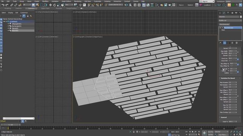This screenshot has width=243, height=136.
Task: Toggle the Angle Snap icon
Action: point(93,5)
